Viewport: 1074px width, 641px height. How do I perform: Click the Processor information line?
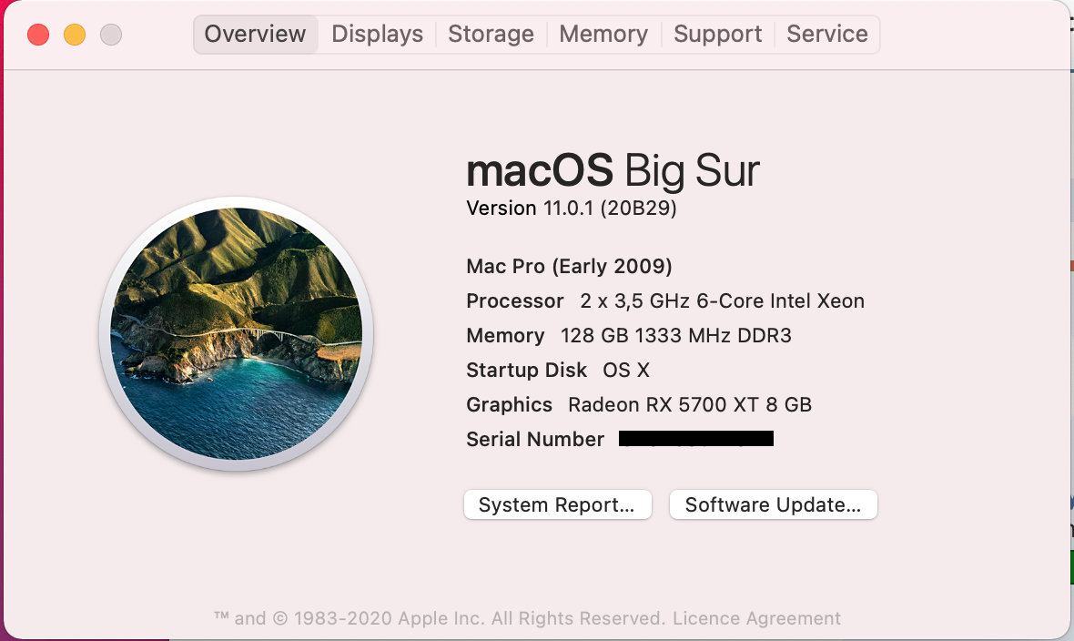coord(664,301)
